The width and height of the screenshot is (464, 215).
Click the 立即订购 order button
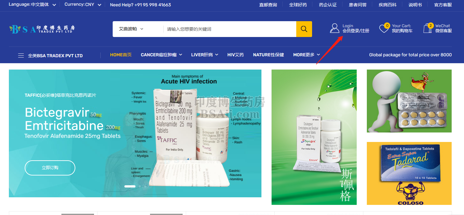[50, 168]
